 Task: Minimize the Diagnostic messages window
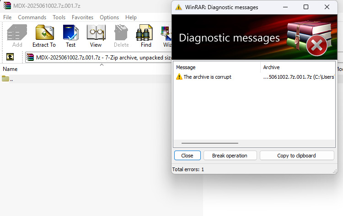(x=285, y=7)
